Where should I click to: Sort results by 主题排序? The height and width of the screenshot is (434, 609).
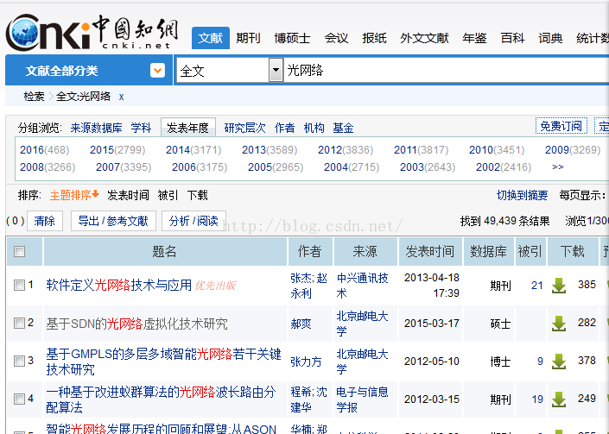(74, 195)
